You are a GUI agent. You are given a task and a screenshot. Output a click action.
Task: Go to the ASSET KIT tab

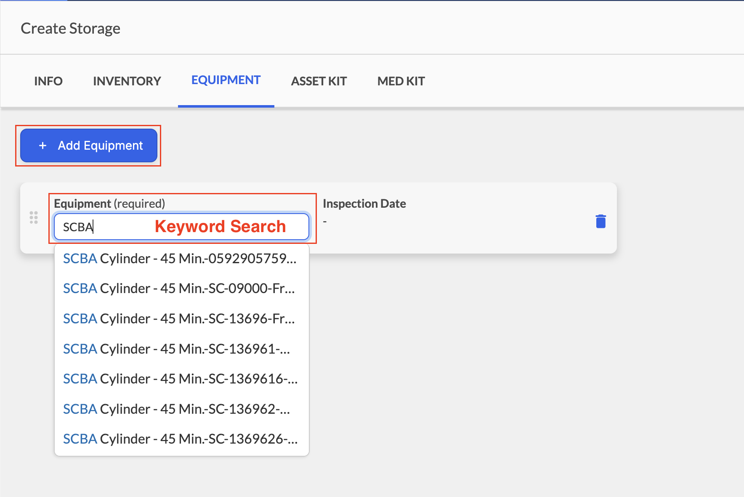319,81
